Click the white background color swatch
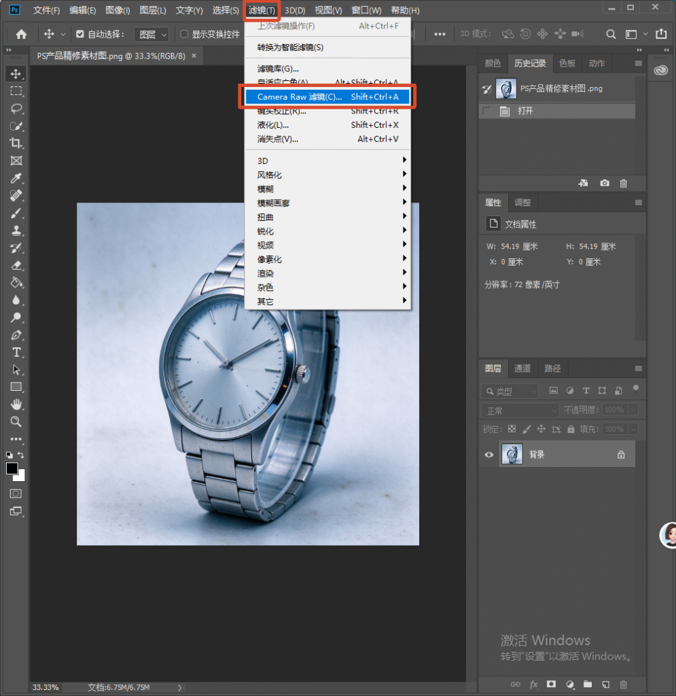 click(21, 478)
